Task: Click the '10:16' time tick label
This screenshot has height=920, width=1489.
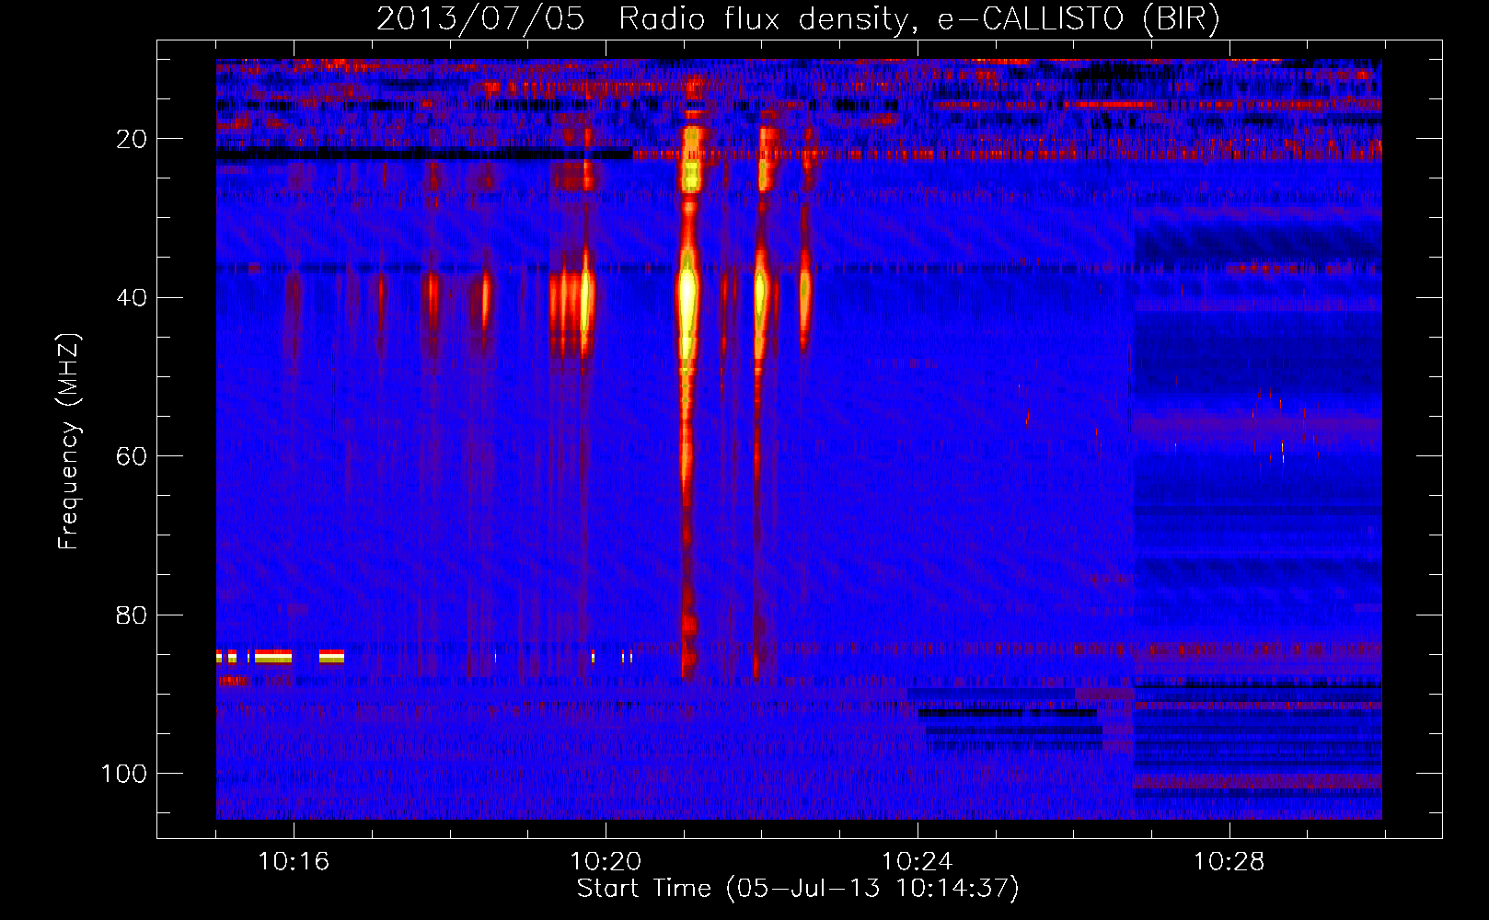Action: [x=294, y=862]
